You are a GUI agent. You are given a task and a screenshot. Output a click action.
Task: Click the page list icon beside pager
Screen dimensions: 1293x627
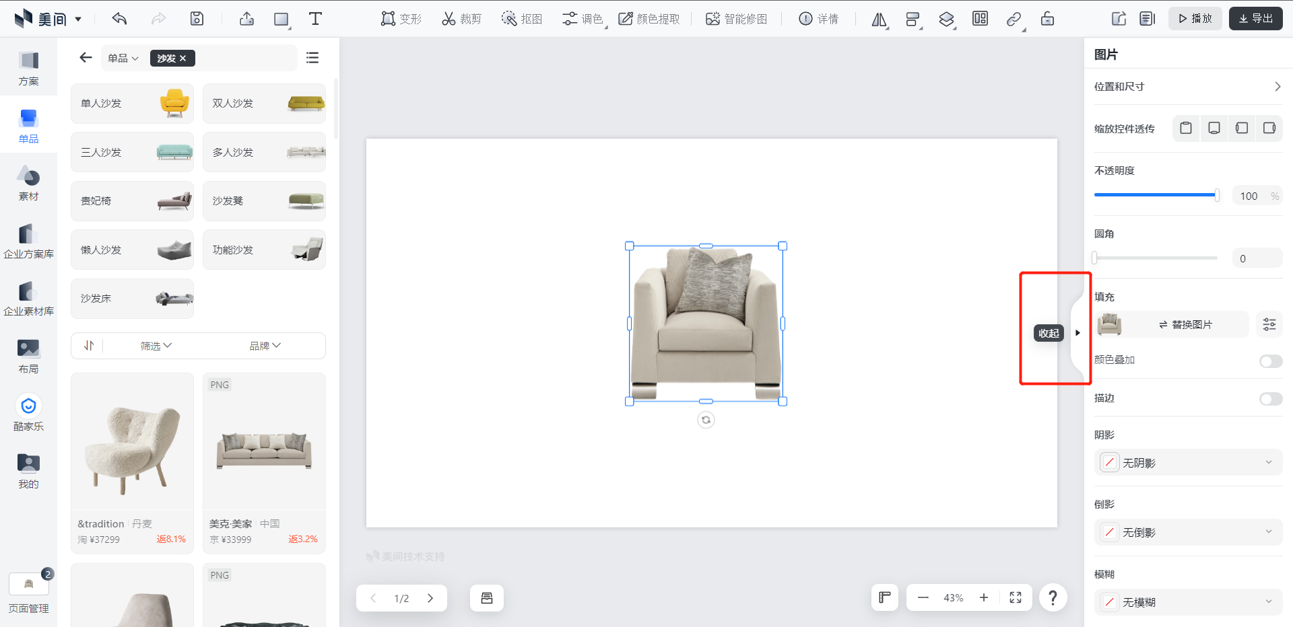coord(487,598)
